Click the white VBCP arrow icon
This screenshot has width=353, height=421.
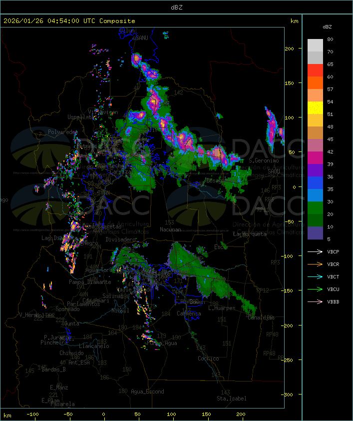315,251
